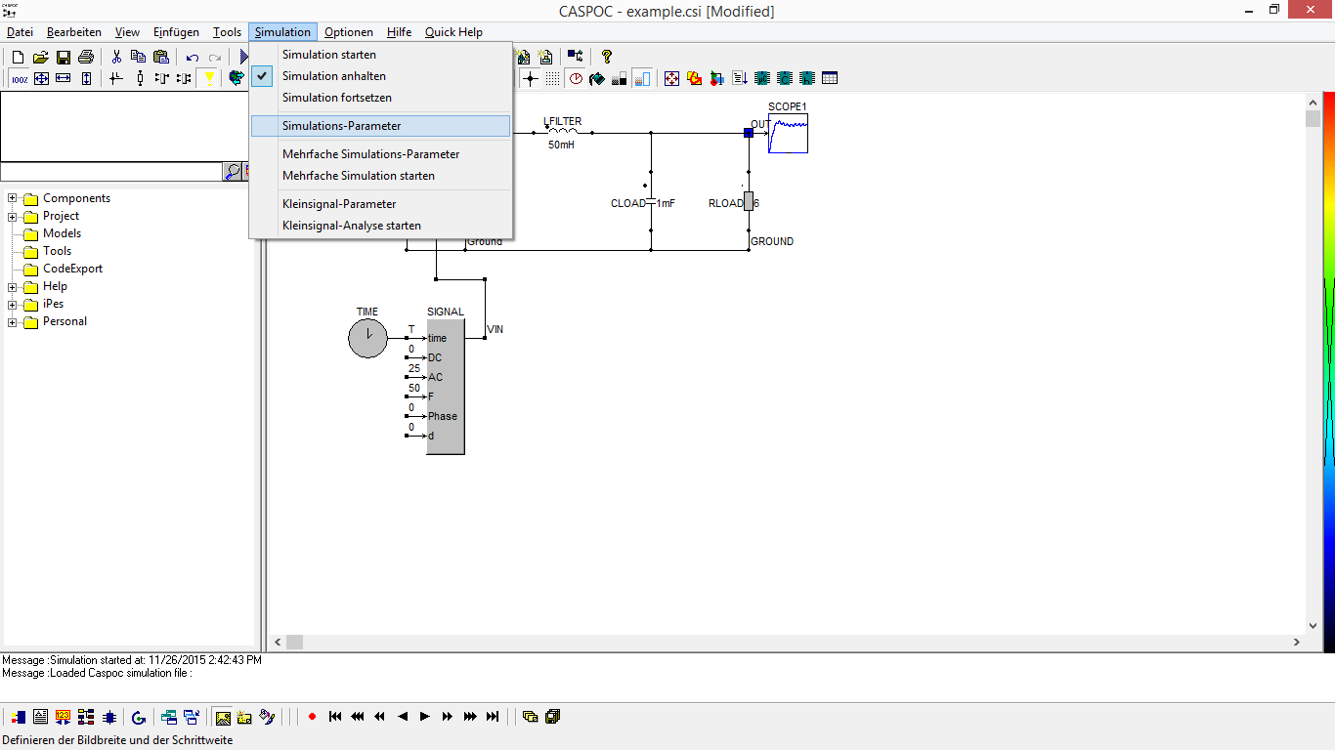Select the Models folder
Viewport: 1335px width, 750px height.
(52, 233)
